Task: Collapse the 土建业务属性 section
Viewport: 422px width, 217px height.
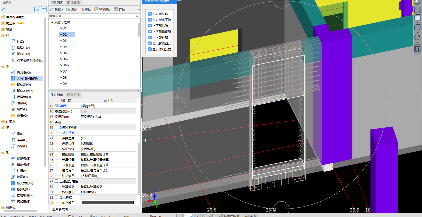Action: 56,181
